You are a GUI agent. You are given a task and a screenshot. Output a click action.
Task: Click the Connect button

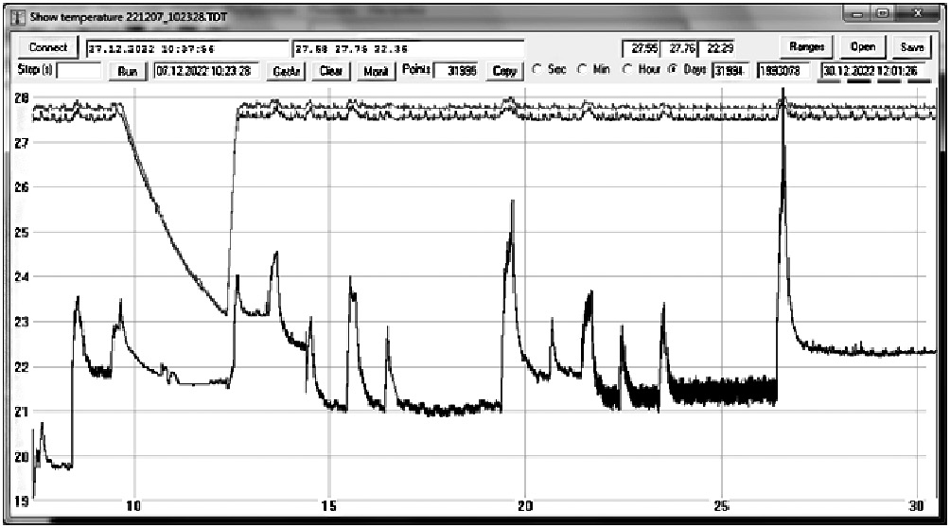click(47, 48)
